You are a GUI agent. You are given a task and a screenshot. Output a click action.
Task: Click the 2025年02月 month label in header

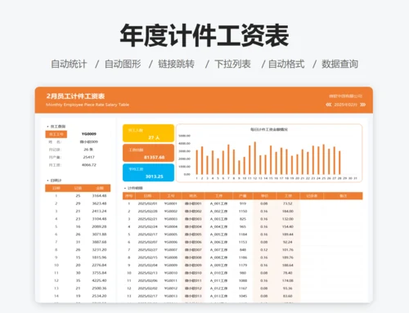[x=345, y=105]
